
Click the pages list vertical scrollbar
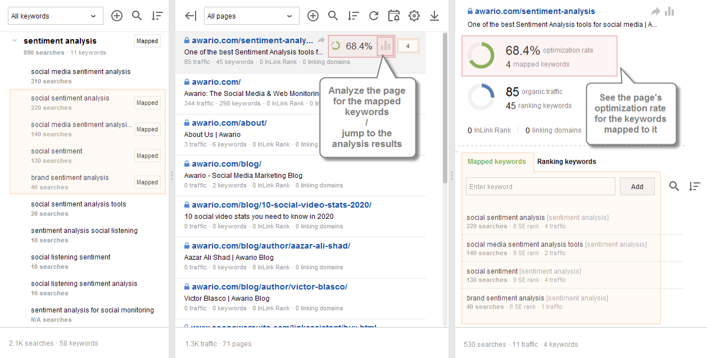click(x=445, y=107)
